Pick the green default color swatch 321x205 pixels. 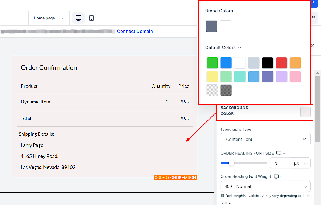click(x=212, y=63)
